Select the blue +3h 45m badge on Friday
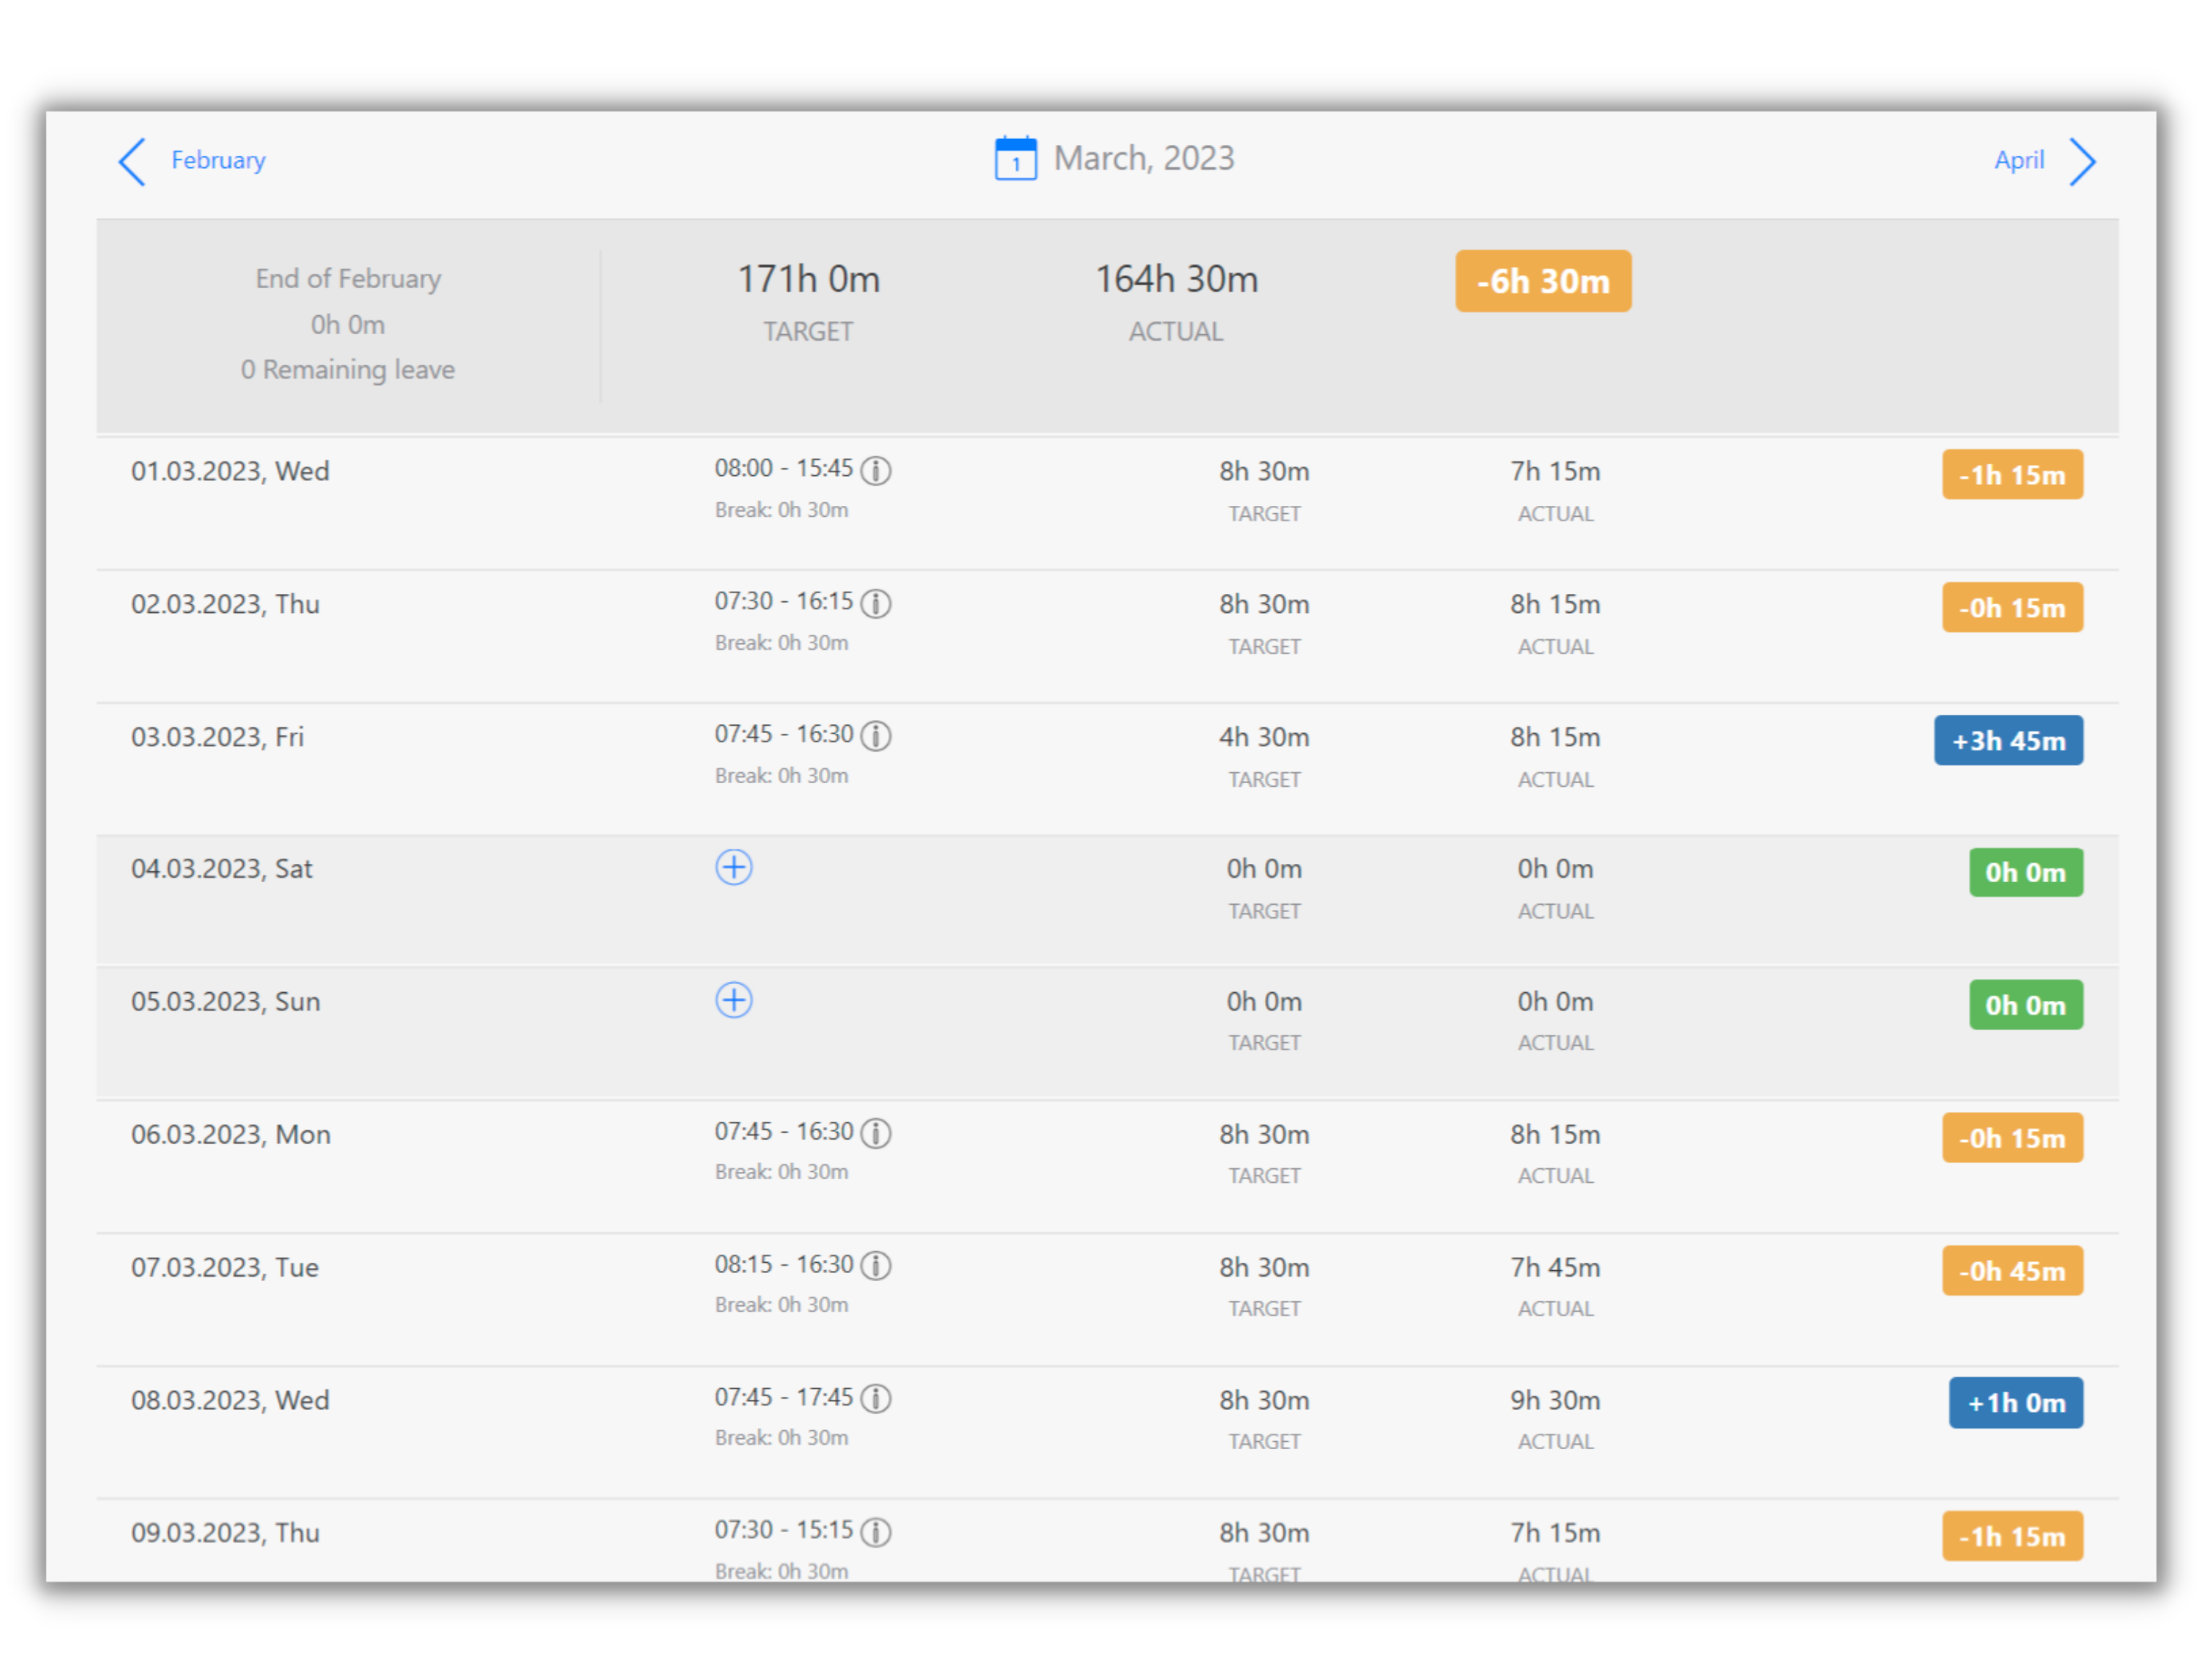The width and height of the screenshot is (2212, 1669). coord(2008,740)
